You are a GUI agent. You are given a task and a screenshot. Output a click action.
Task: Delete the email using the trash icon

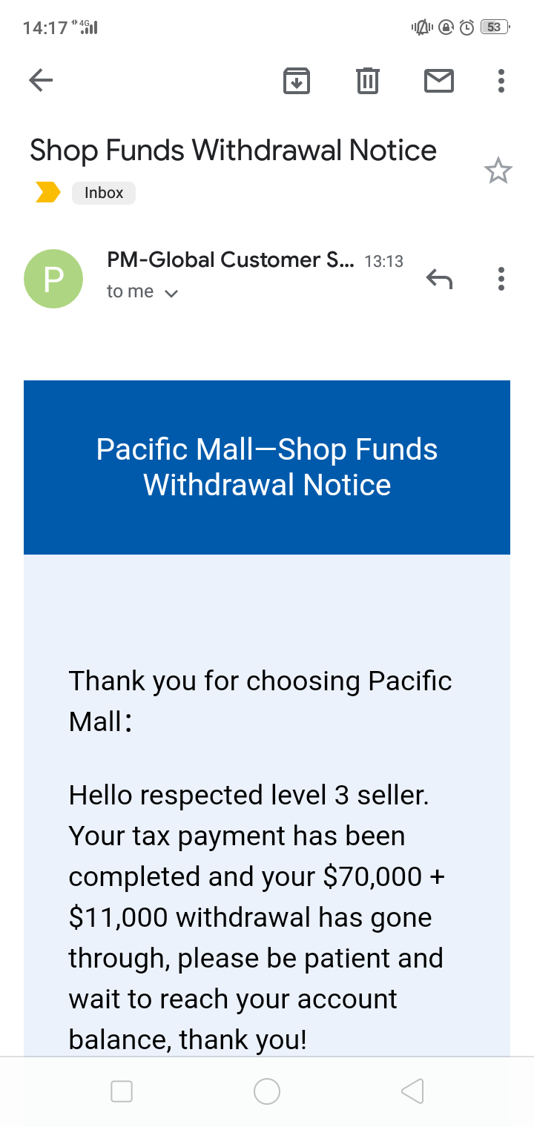pyautogui.click(x=367, y=80)
